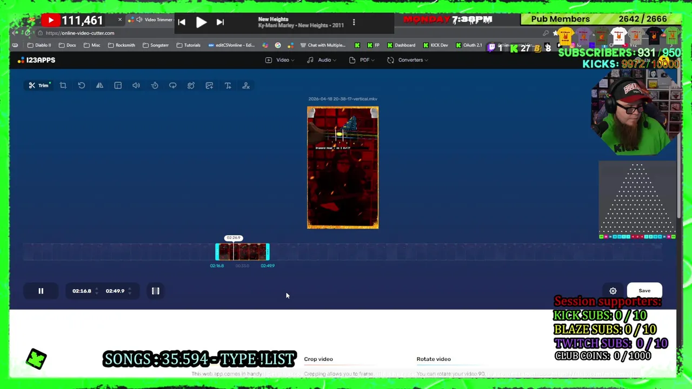Screen dimensions: 692x389
Task: Open the Docs bookmarks folder
Action: [x=68, y=45]
